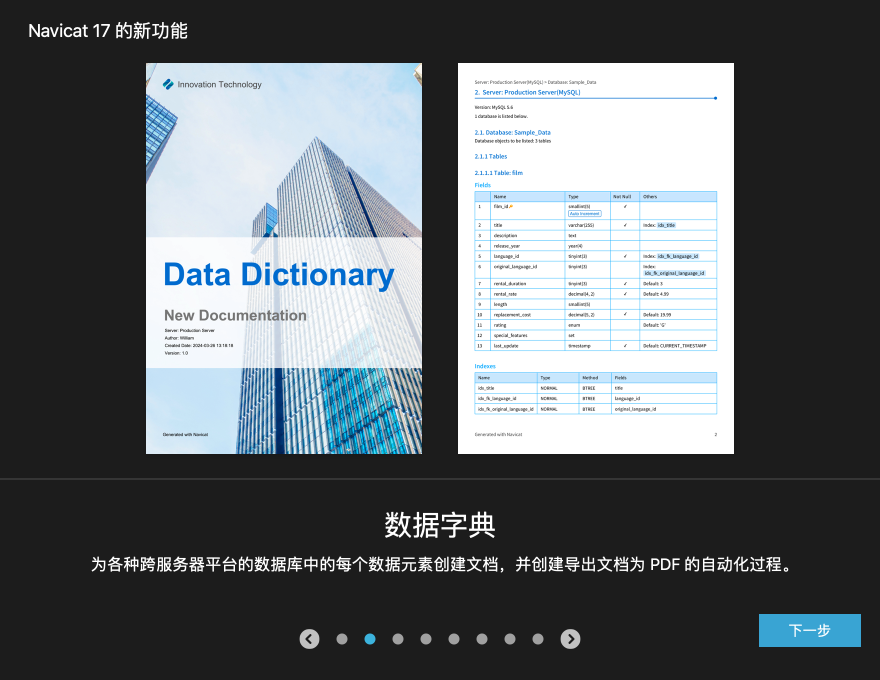This screenshot has height=680, width=880.
Task: Go to the last carousel dot
Action: [x=538, y=639]
